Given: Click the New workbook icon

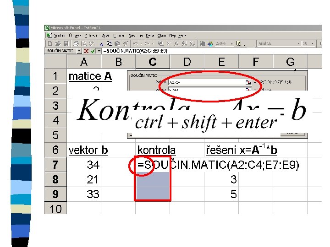Looking at the screenshot, I should pyautogui.click(x=50, y=43).
